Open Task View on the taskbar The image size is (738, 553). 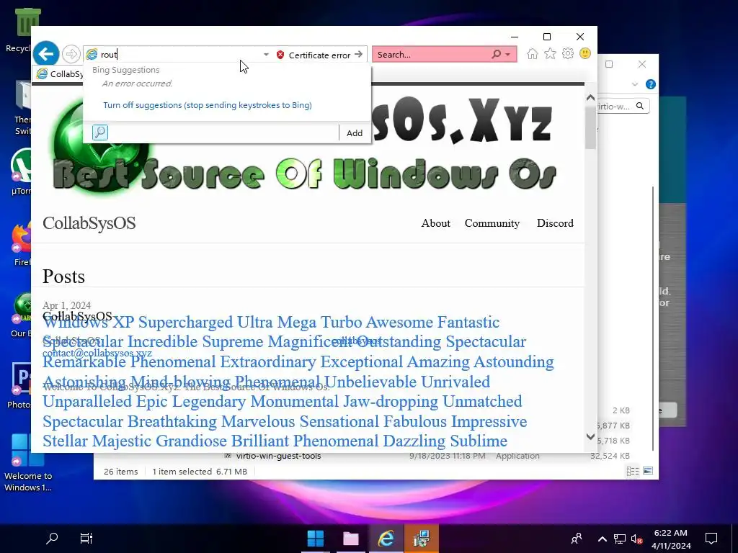pyautogui.click(x=86, y=538)
